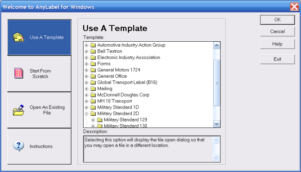Expand the Automotive Industry Action Group node
Image resolution: width=301 pixels, height=172 pixels.
[87, 45]
